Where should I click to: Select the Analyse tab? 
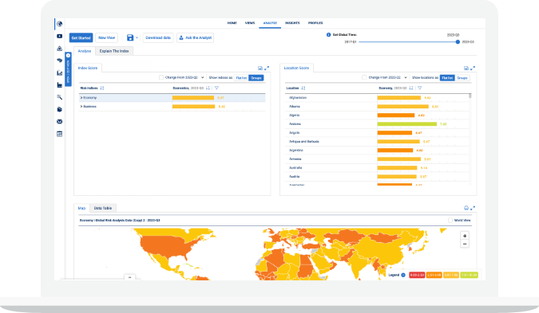[84, 51]
